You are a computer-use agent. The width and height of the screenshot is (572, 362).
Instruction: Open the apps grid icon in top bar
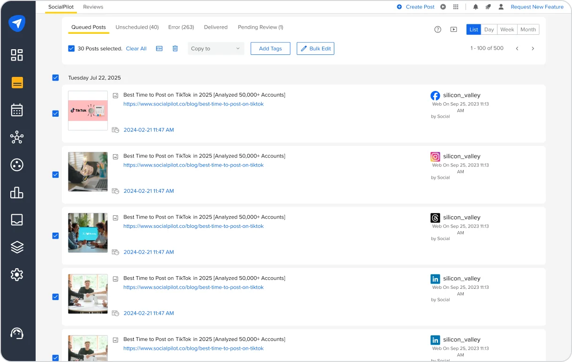tap(456, 7)
